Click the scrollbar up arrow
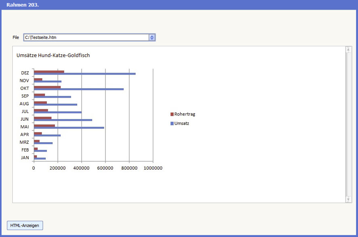Image resolution: width=358 pixels, height=237 pixels. point(348,50)
